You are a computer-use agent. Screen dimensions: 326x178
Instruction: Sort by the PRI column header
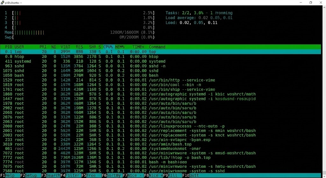pyautogui.click(x=43, y=47)
